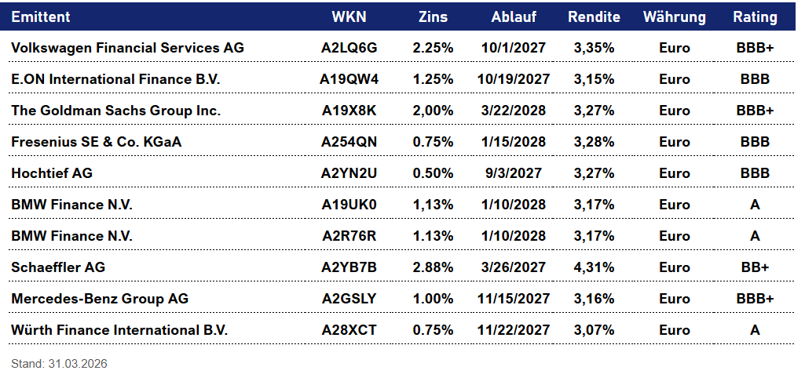Image resolution: width=805 pixels, height=374 pixels.
Task: Select WKN code A2R76R
Action: click(x=349, y=236)
